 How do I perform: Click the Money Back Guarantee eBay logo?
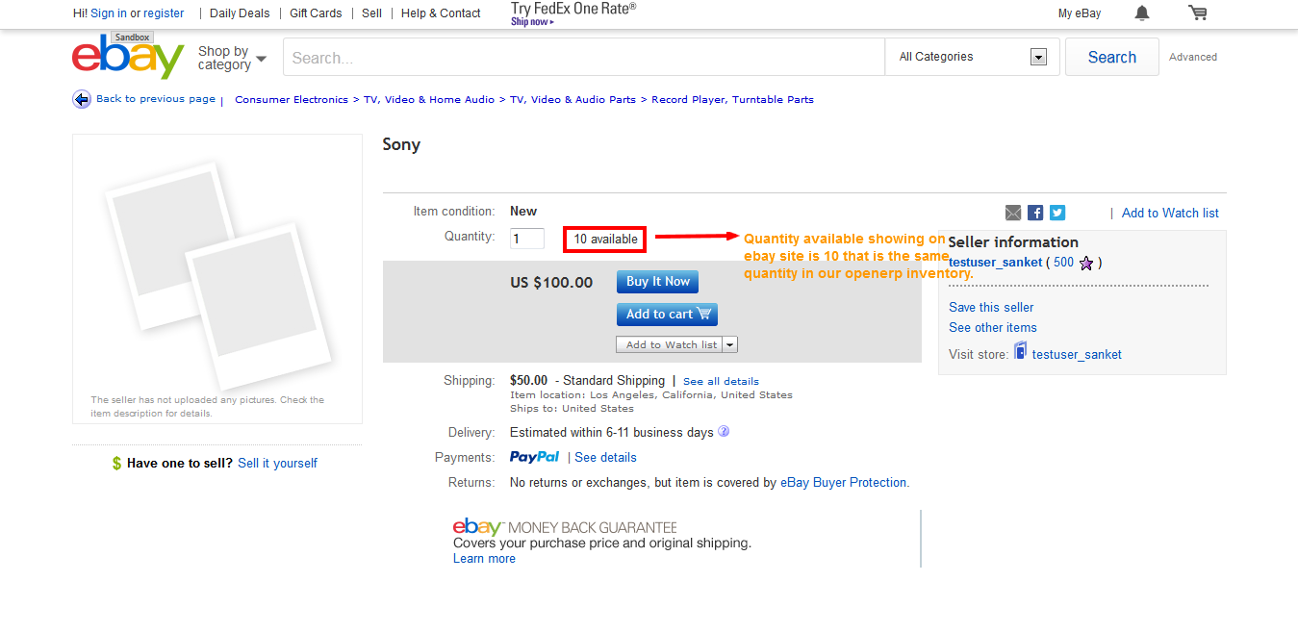point(477,527)
